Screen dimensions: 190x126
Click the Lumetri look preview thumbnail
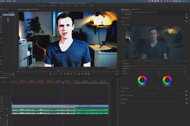tap(155, 43)
